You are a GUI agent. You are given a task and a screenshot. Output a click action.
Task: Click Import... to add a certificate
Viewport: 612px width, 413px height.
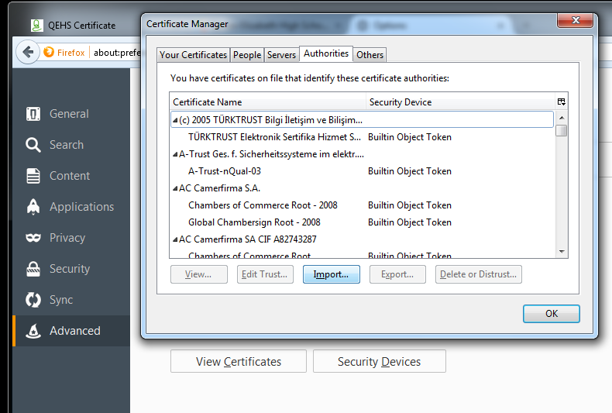tap(331, 274)
